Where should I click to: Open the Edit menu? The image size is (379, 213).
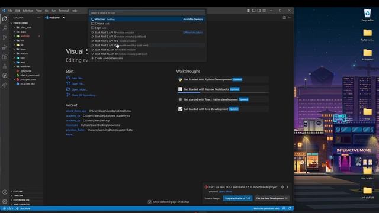point(18,11)
